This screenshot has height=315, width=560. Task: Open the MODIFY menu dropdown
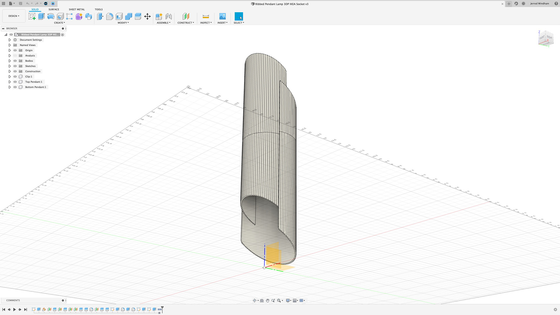123,23
